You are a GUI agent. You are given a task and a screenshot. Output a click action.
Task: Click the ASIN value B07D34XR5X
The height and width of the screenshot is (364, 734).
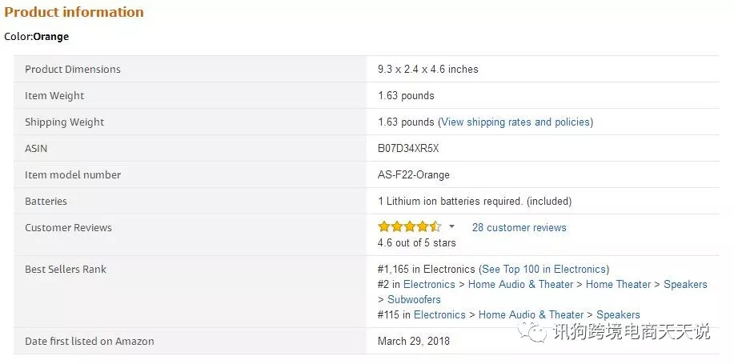[x=408, y=149]
